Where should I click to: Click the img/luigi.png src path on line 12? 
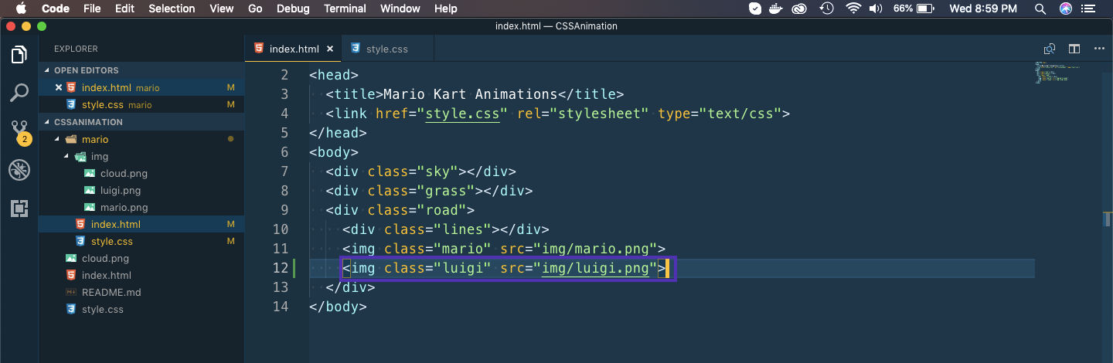coord(595,268)
